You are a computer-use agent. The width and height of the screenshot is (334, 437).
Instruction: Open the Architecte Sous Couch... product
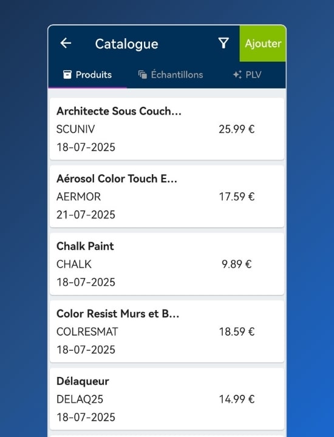167,129
